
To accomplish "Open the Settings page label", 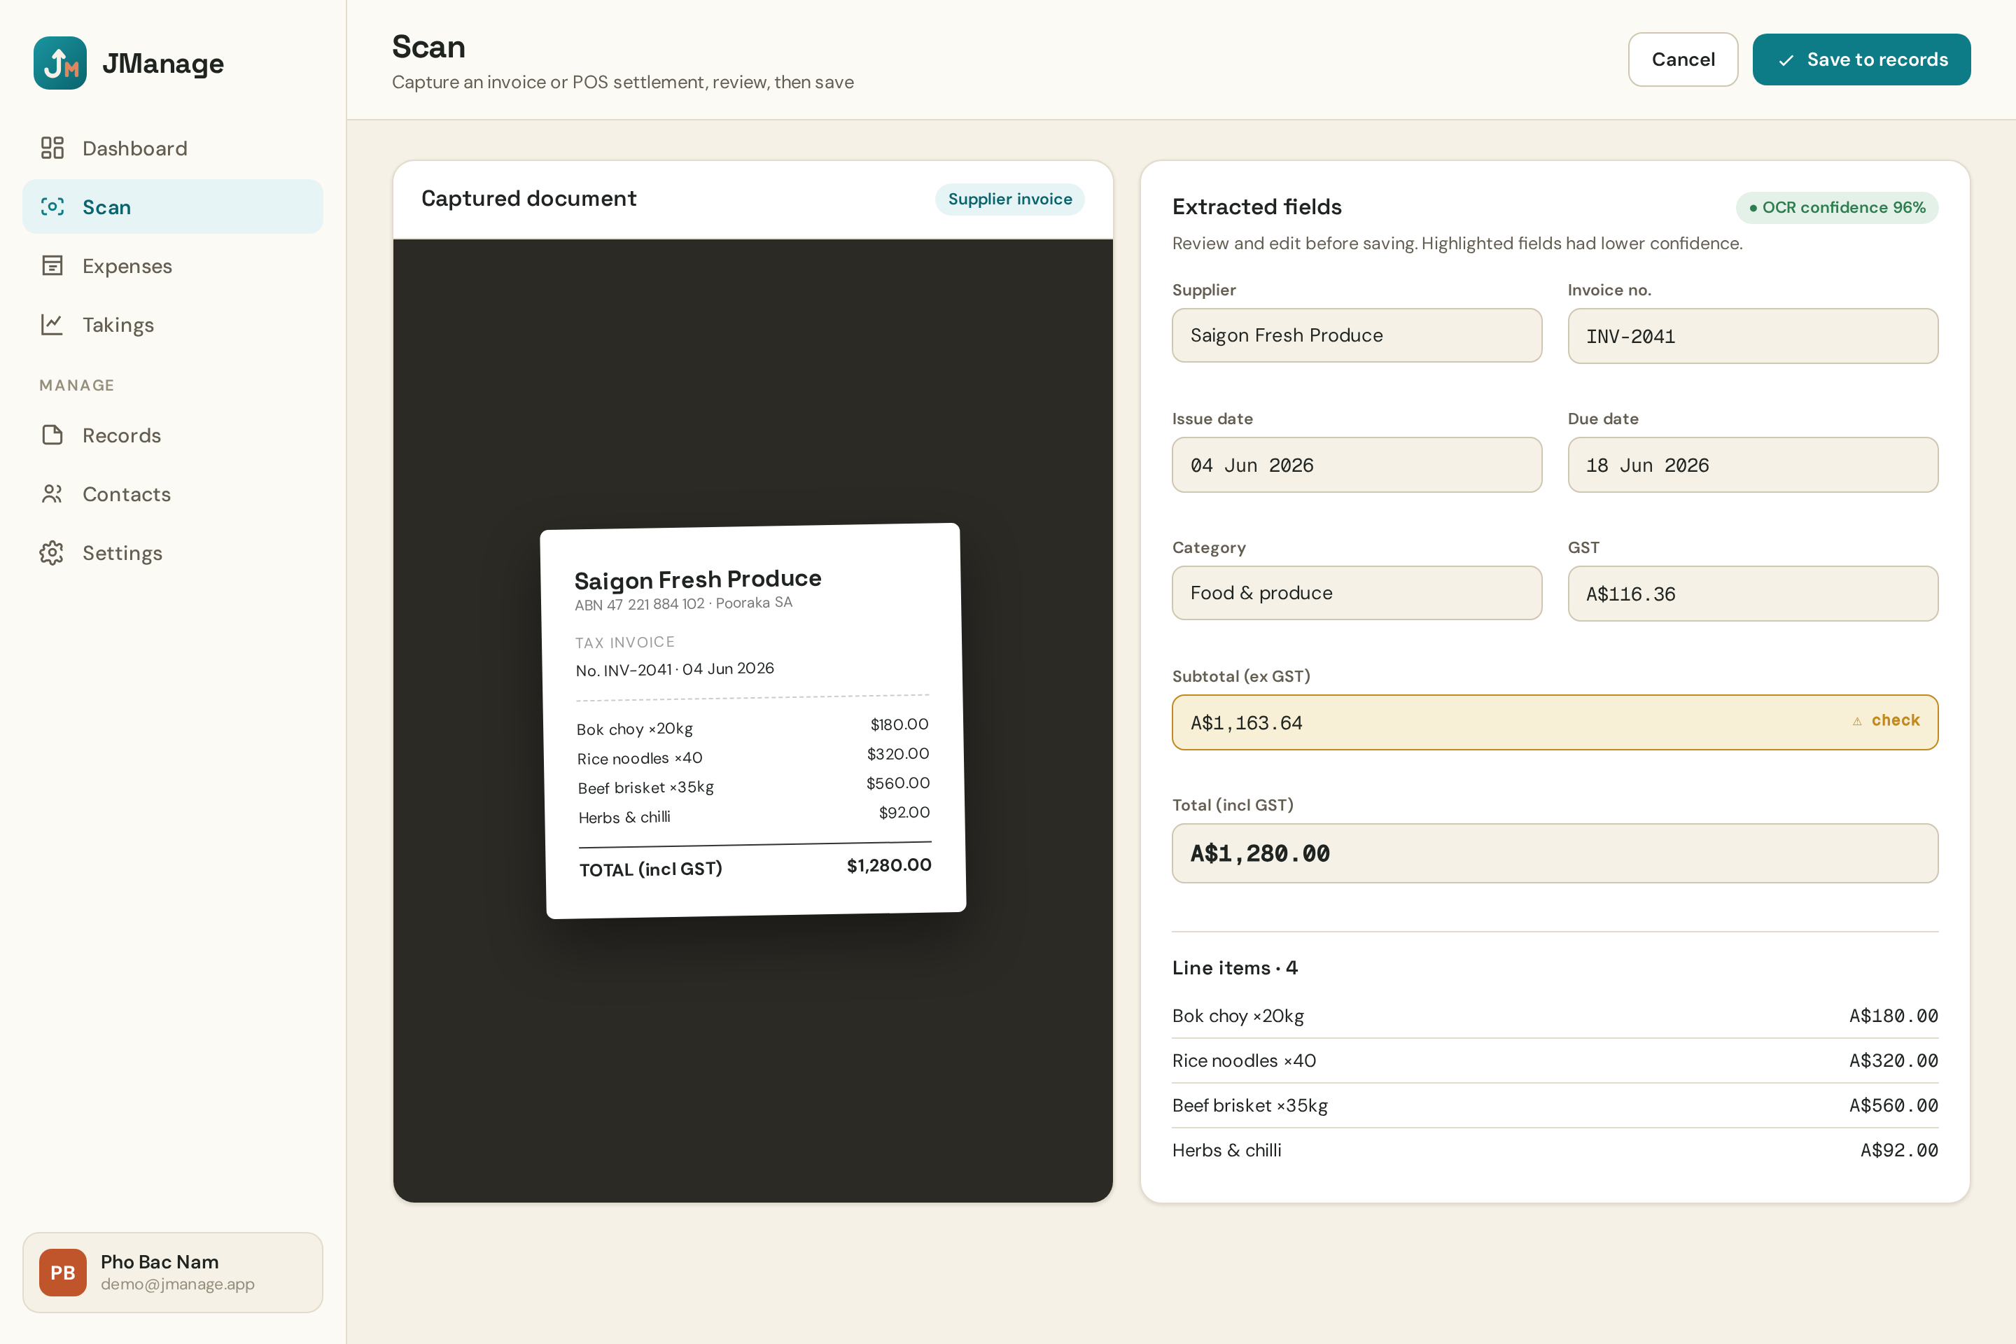I will click(x=122, y=553).
